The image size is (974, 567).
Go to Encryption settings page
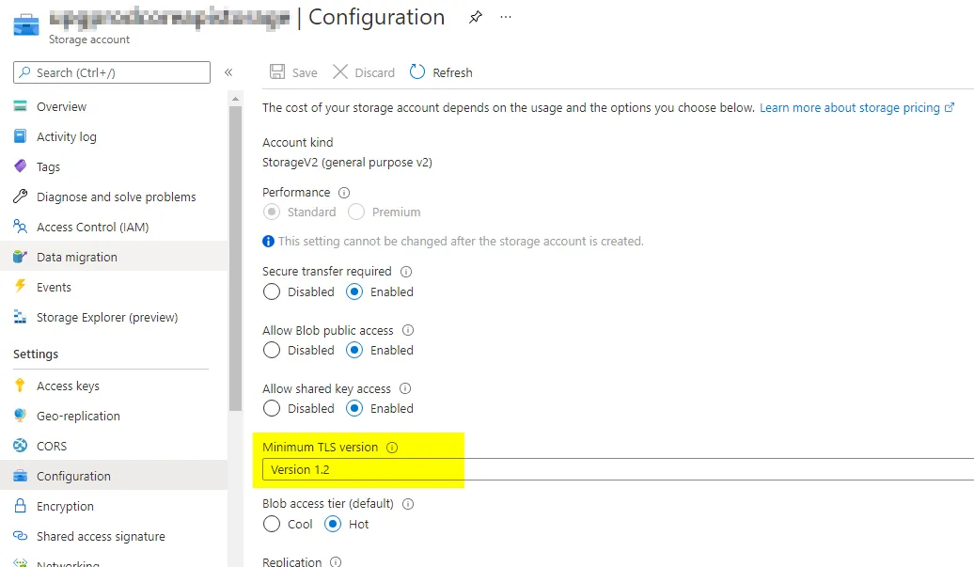(65, 507)
